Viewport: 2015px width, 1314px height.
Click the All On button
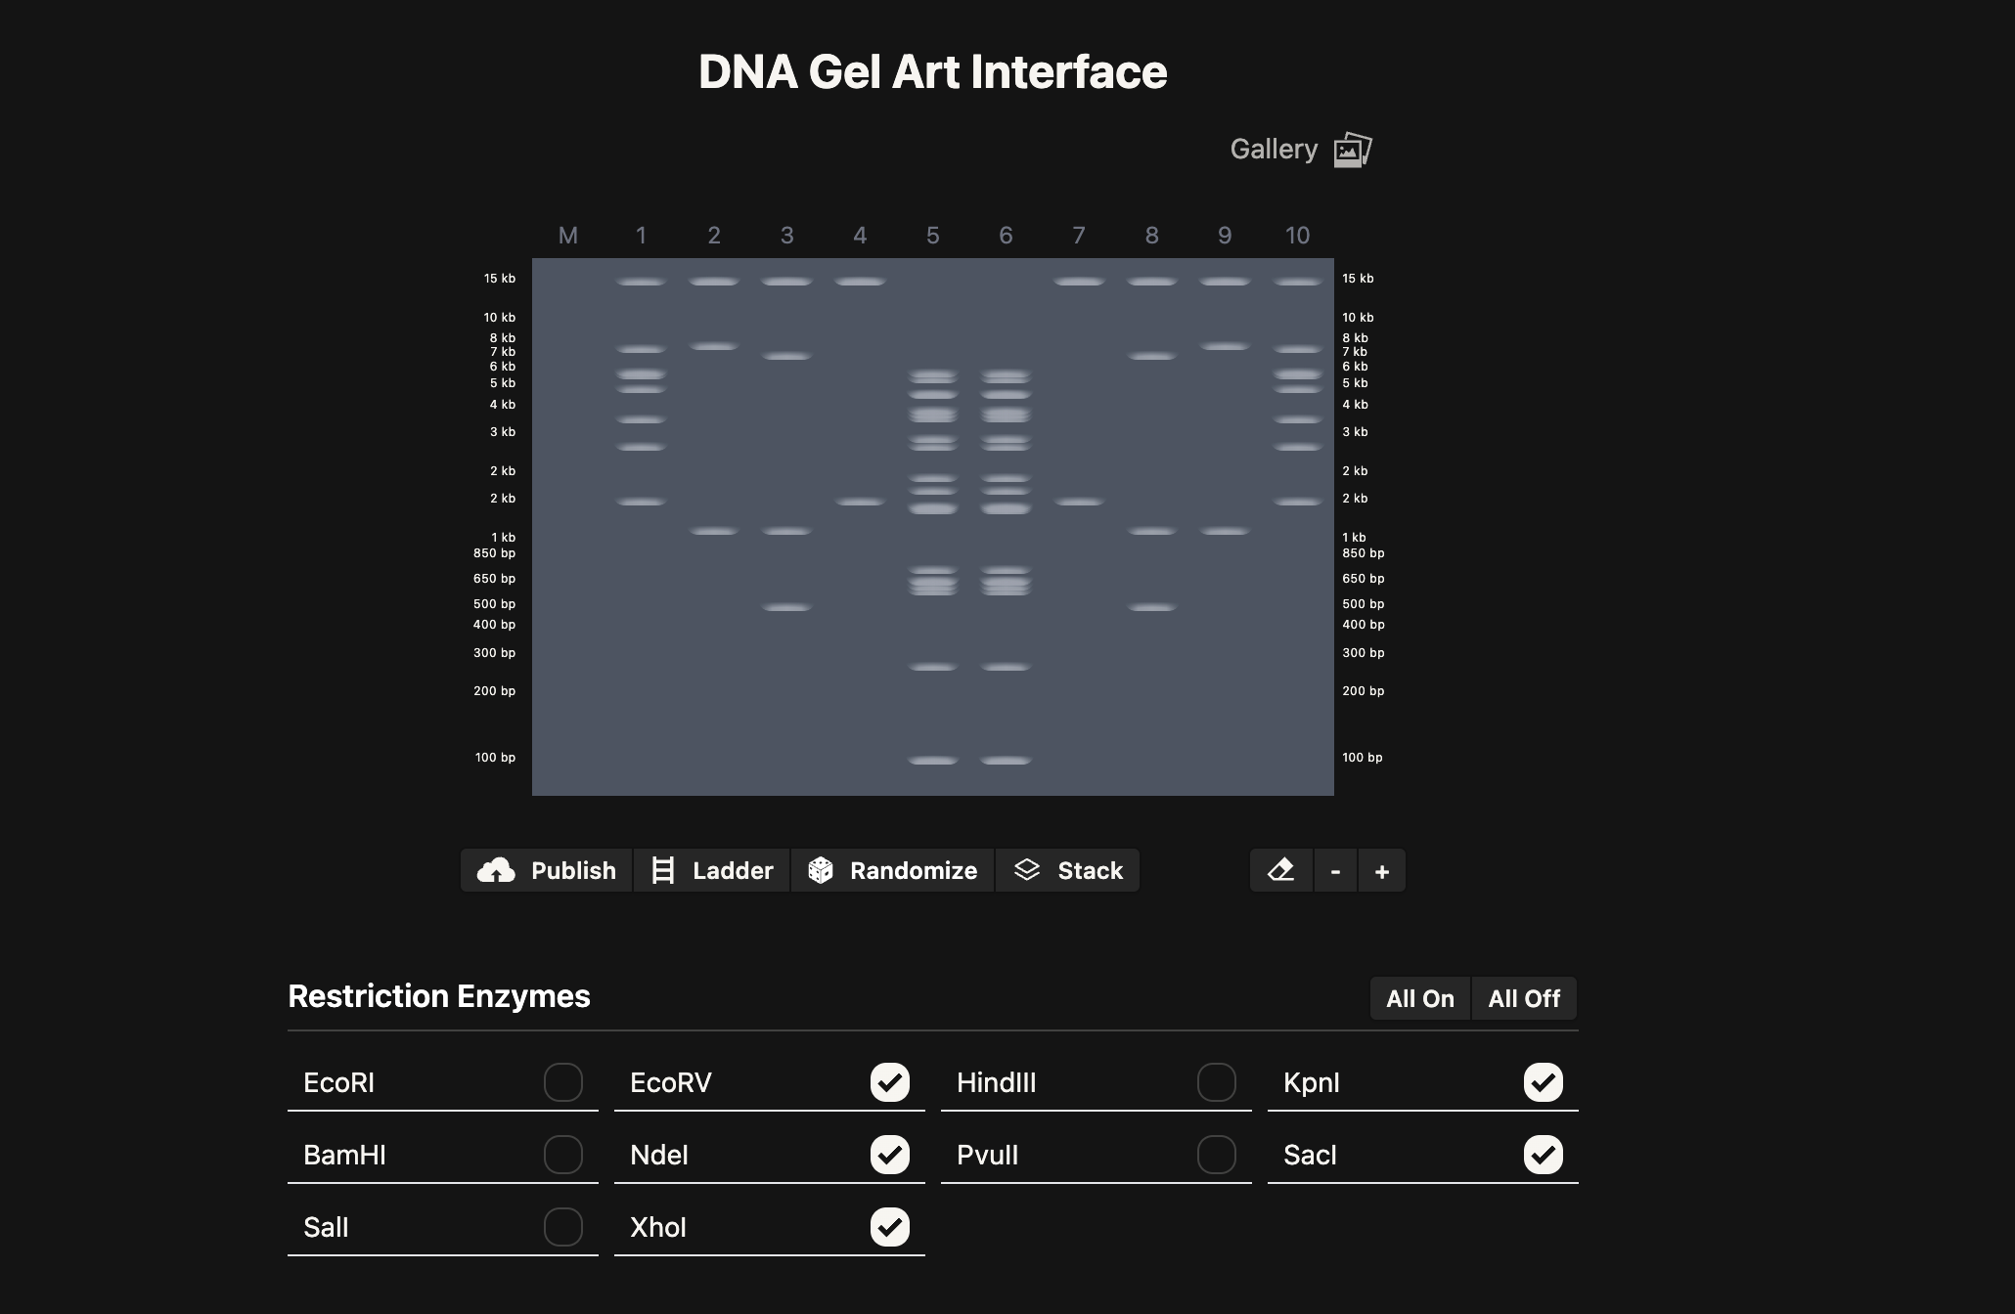(1419, 998)
